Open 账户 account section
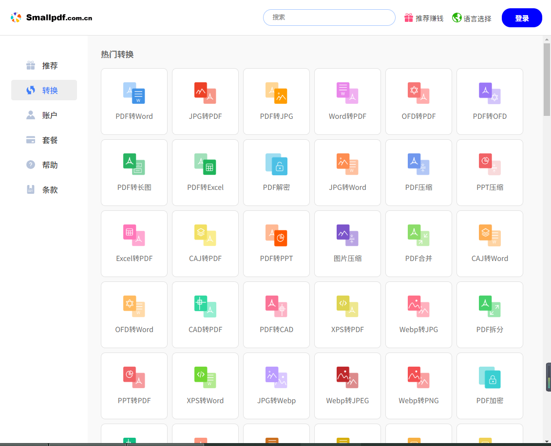The height and width of the screenshot is (446, 551). click(x=44, y=115)
